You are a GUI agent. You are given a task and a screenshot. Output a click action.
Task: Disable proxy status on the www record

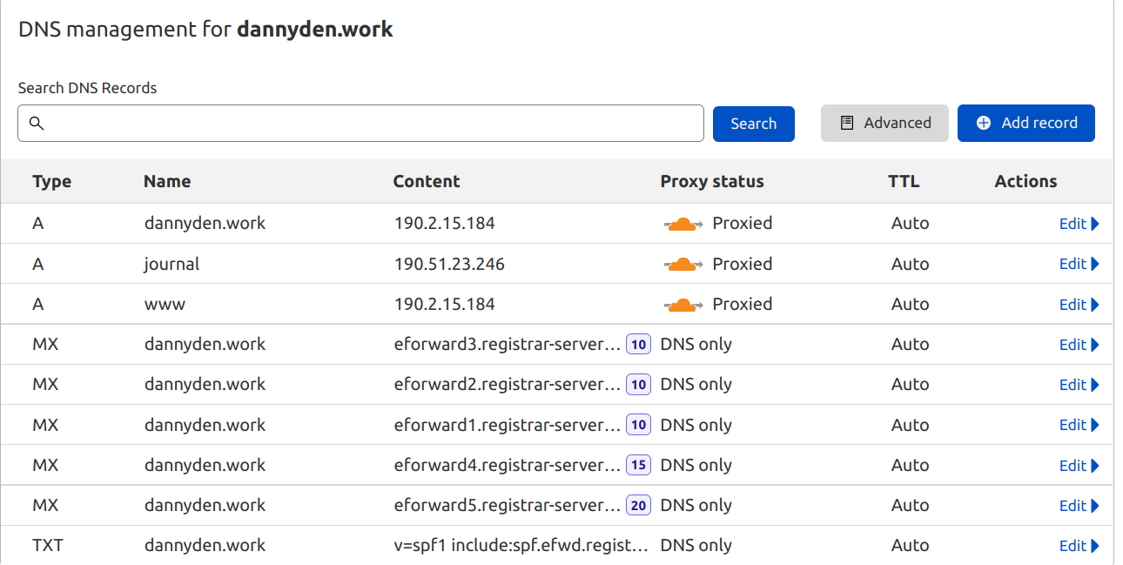click(x=683, y=304)
